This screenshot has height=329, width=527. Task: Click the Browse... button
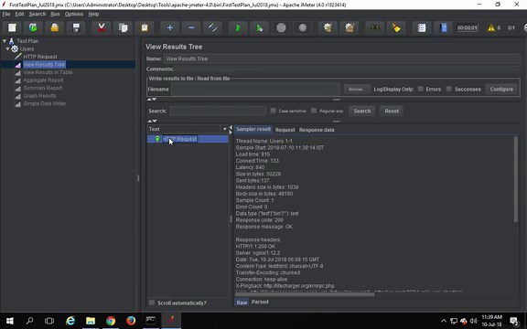(x=356, y=90)
